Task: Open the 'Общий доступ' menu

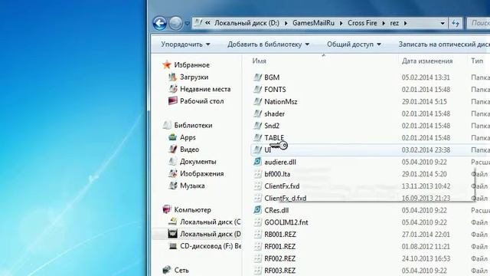Action: [354, 44]
